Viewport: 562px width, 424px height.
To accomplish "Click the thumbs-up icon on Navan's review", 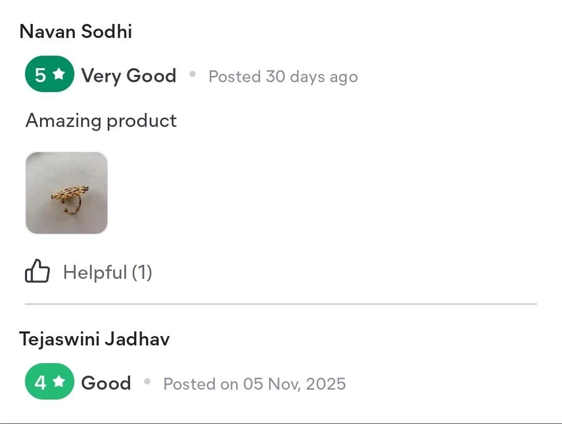I will tap(37, 272).
